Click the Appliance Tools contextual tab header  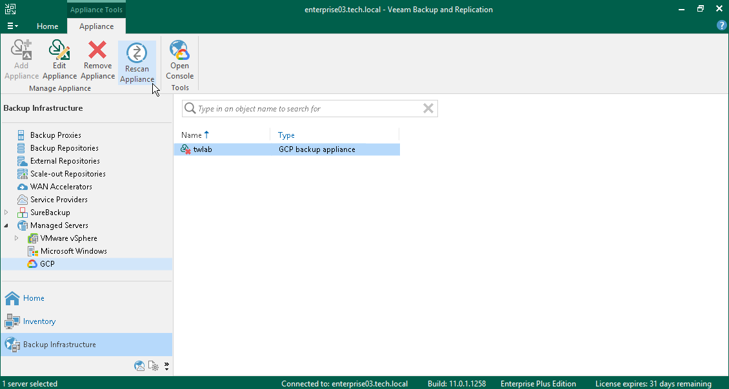click(96, 9)
